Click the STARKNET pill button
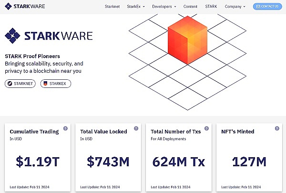The width and height of the screenshot is (286, 193). point(20,84)
